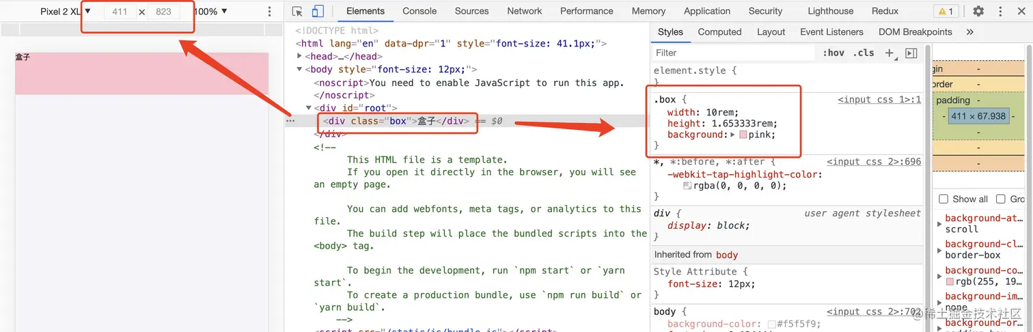Click the width: 10rem declaration
1033x332 pixels.
pyautogui.click(x=703, y=113)
